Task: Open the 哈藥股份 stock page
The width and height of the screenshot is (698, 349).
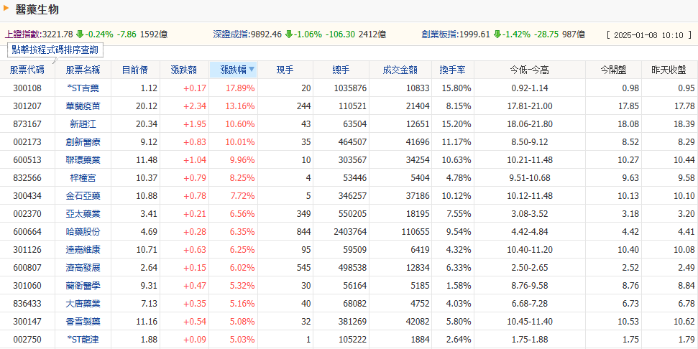Action: (83, 231)
